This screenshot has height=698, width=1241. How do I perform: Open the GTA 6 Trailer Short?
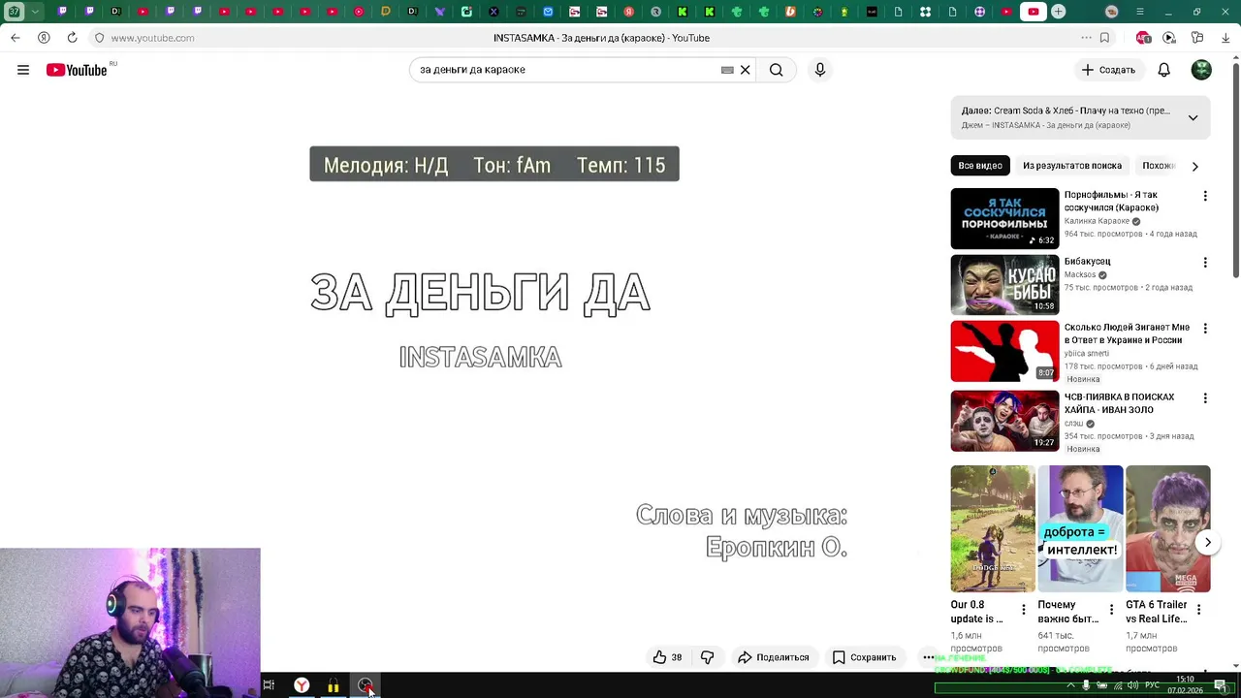(x=1167, y=528)
